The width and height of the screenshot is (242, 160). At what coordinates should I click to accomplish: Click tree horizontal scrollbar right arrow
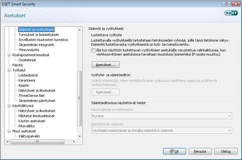pyautogui.click(x=74, y=142)
